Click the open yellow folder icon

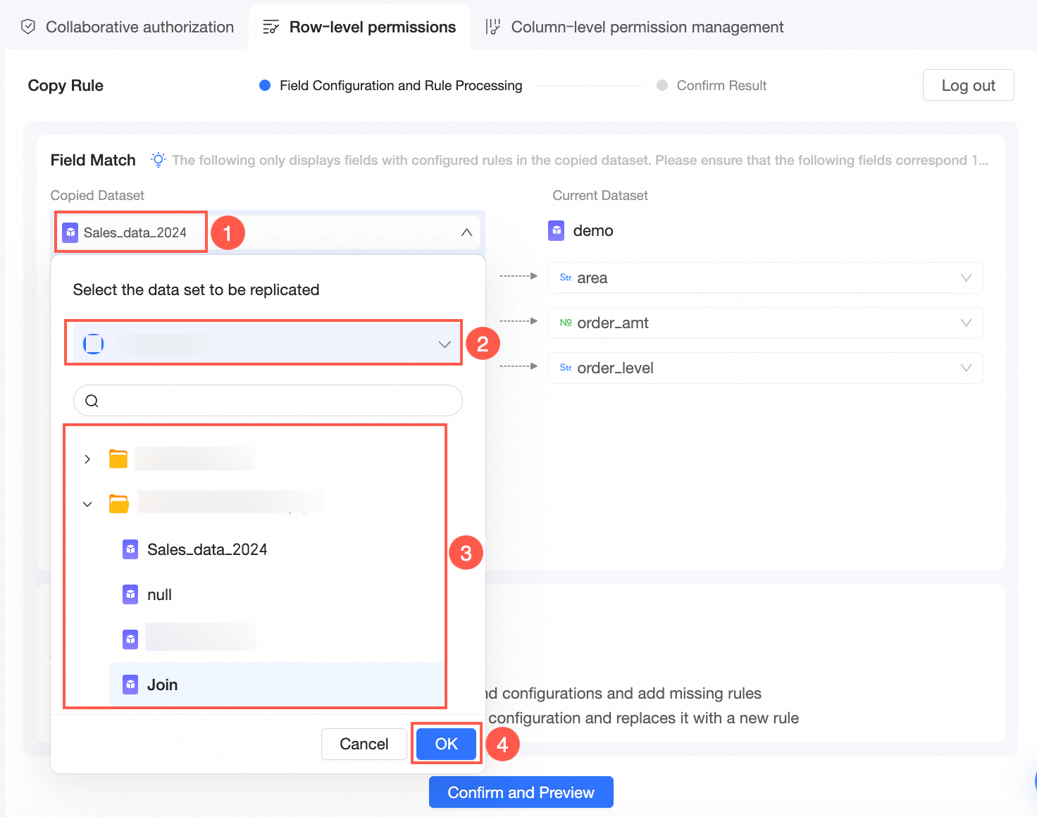pyautogui.click(x=119, y=504)
